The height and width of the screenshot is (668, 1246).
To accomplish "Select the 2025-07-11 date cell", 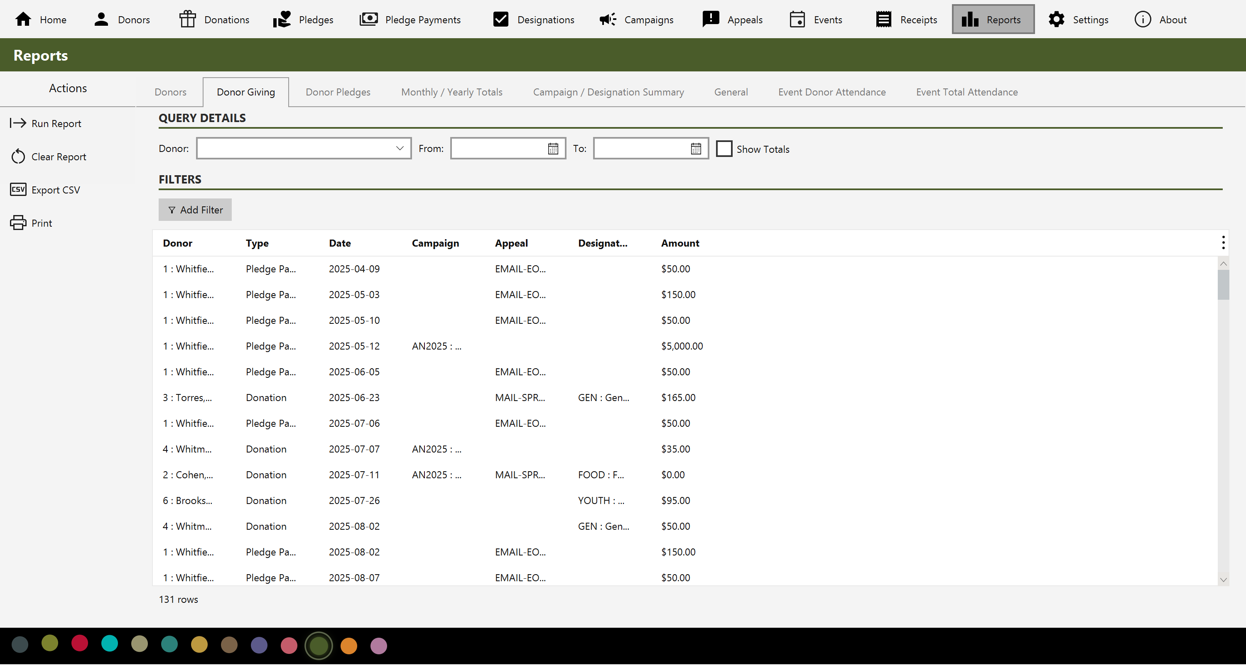I will [x=354, y=475].
